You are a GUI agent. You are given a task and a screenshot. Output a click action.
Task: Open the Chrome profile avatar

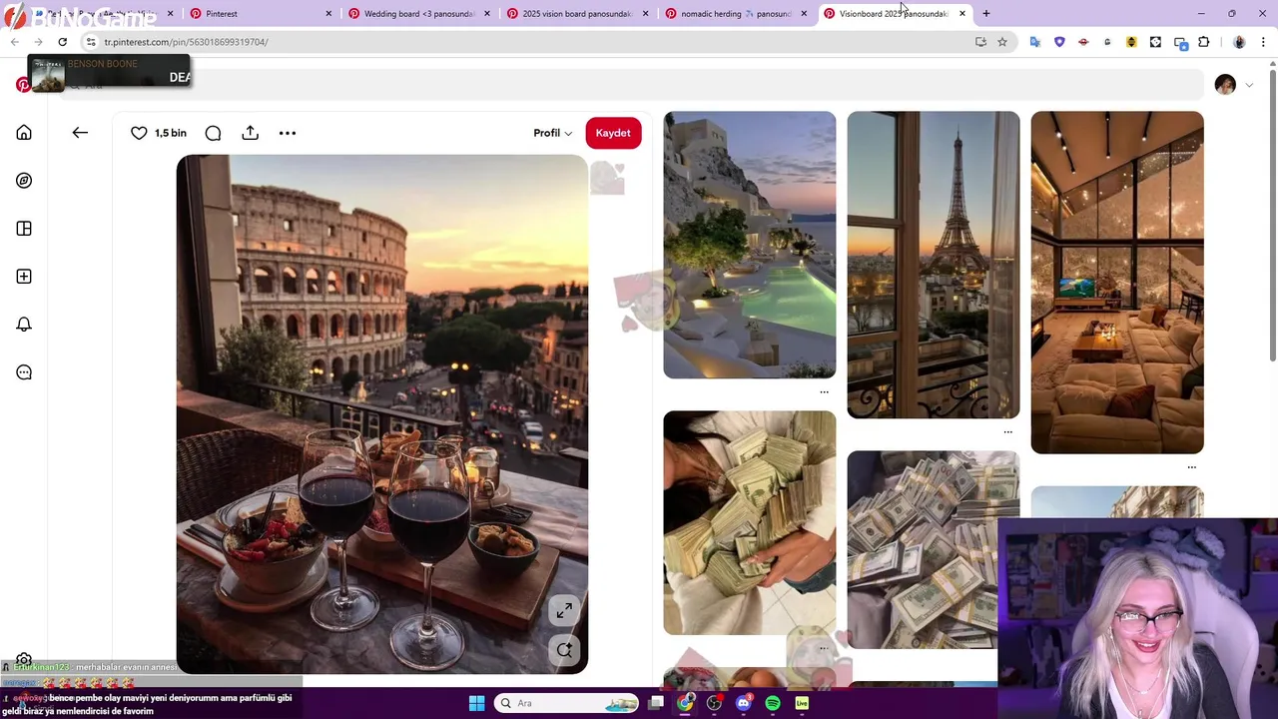pyautogui.click(x=1239, y=42)
